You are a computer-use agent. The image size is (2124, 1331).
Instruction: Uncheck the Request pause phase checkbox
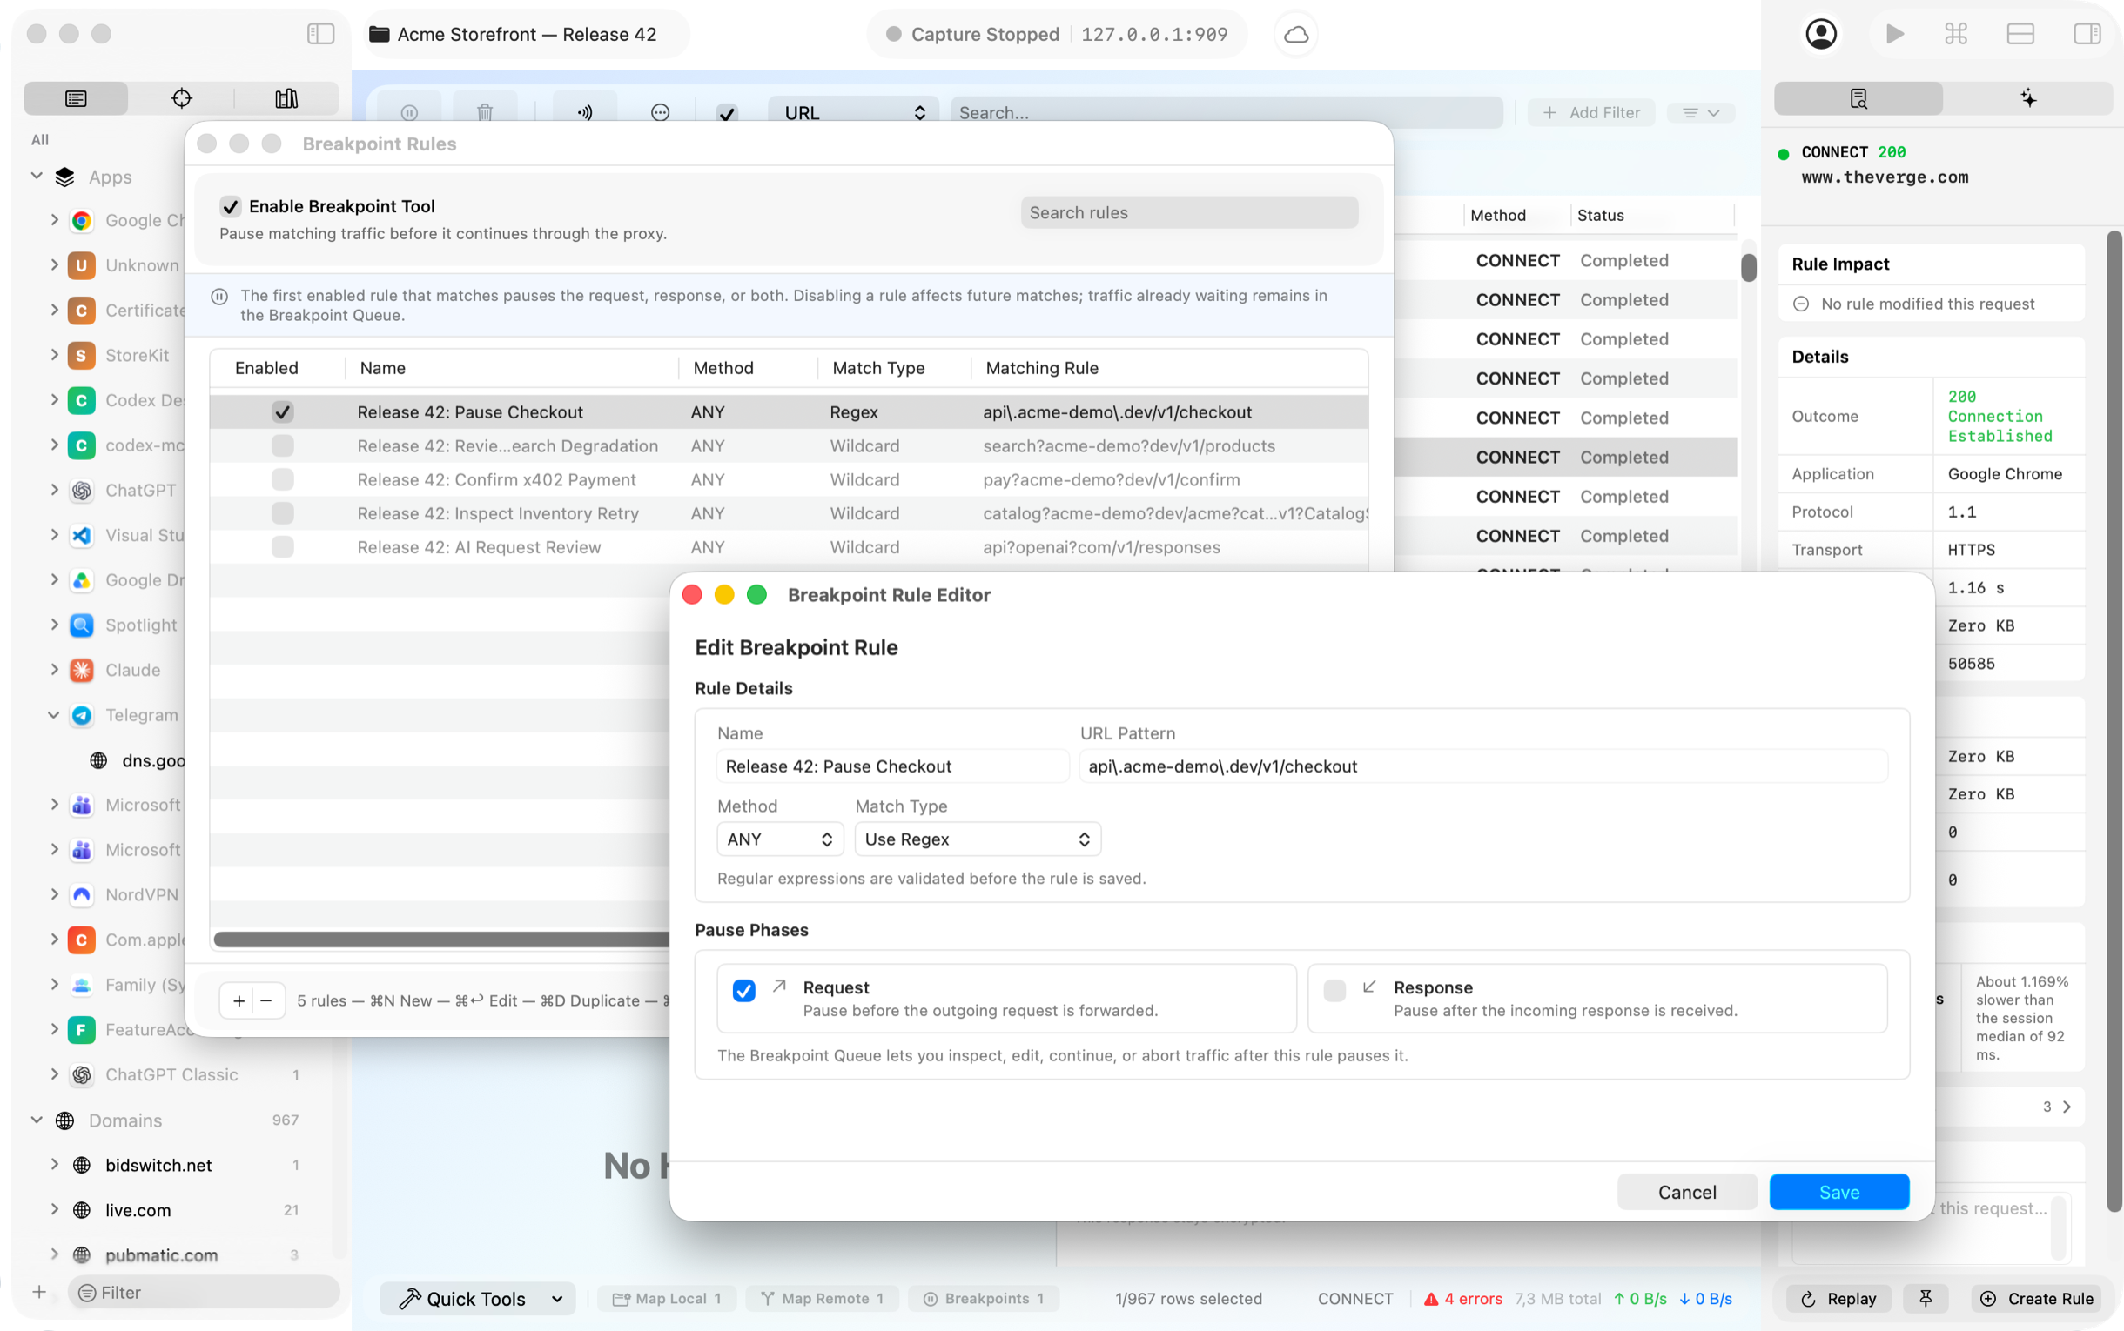[x=743, y=990]
